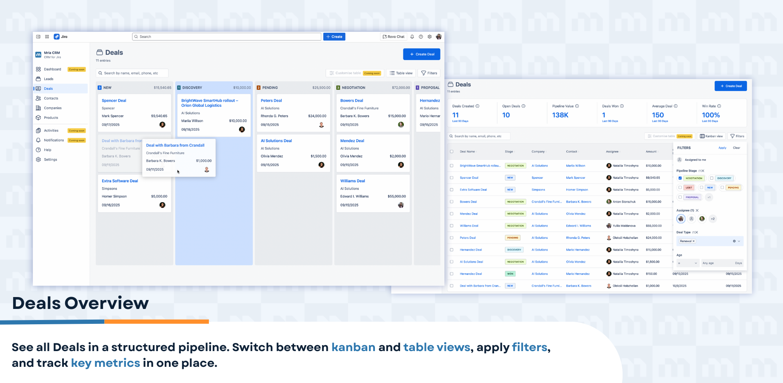Open the Jira help question icon
783x383 pixels.
point(421,37)
